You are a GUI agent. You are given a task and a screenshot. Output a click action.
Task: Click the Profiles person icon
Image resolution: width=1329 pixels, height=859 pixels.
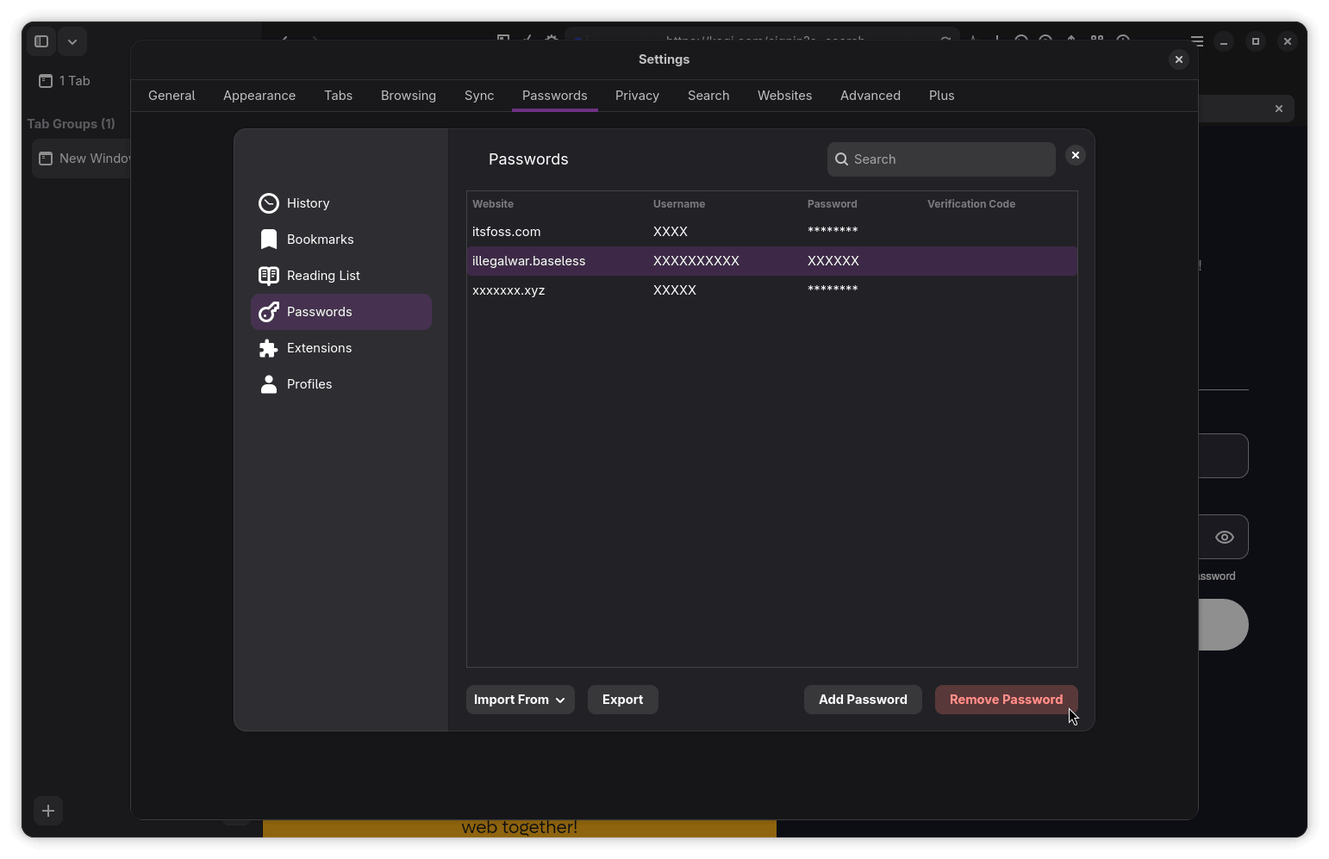(x=269, y=384)
